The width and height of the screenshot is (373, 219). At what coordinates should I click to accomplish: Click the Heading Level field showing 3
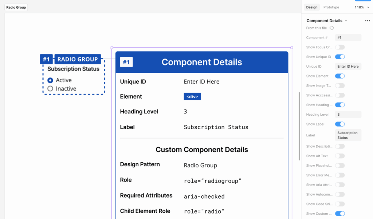point(348,114)
